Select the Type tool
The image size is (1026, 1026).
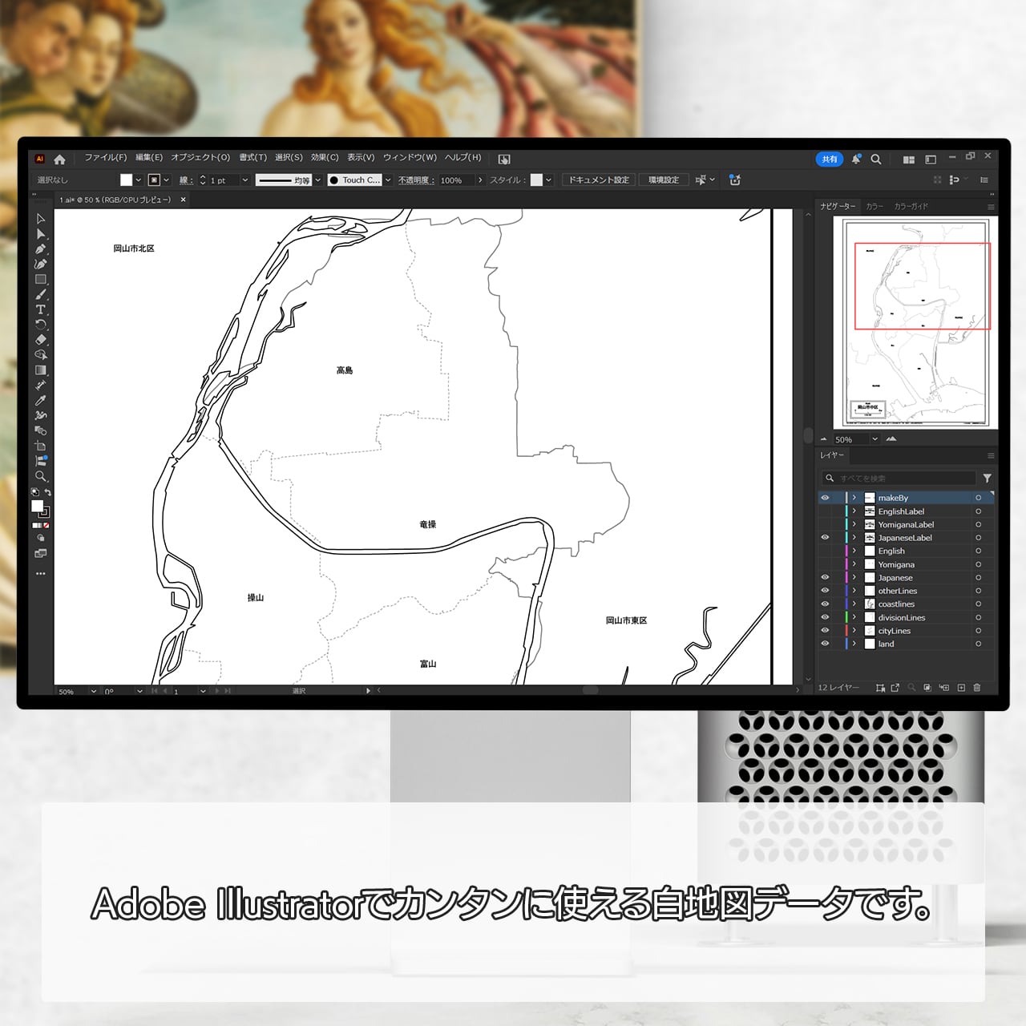40,309
